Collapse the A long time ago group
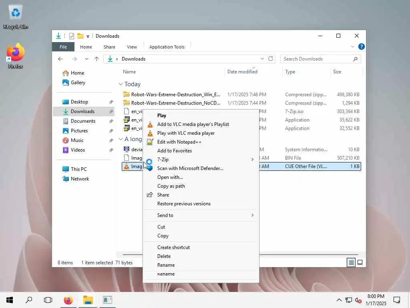 pos(121,139)
